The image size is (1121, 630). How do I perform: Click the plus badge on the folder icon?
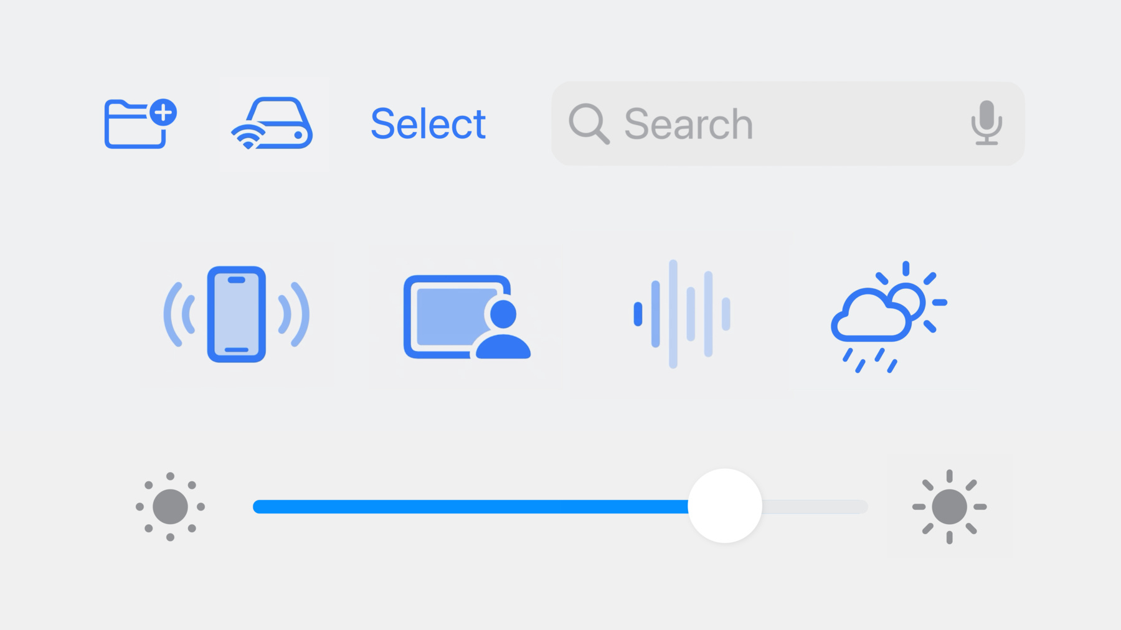click(163, 112)
